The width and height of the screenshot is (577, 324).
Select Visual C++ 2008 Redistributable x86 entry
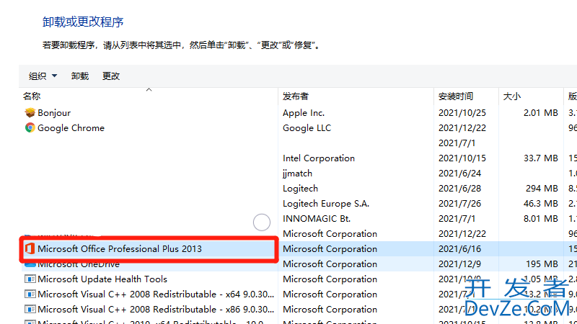[156, 310]
